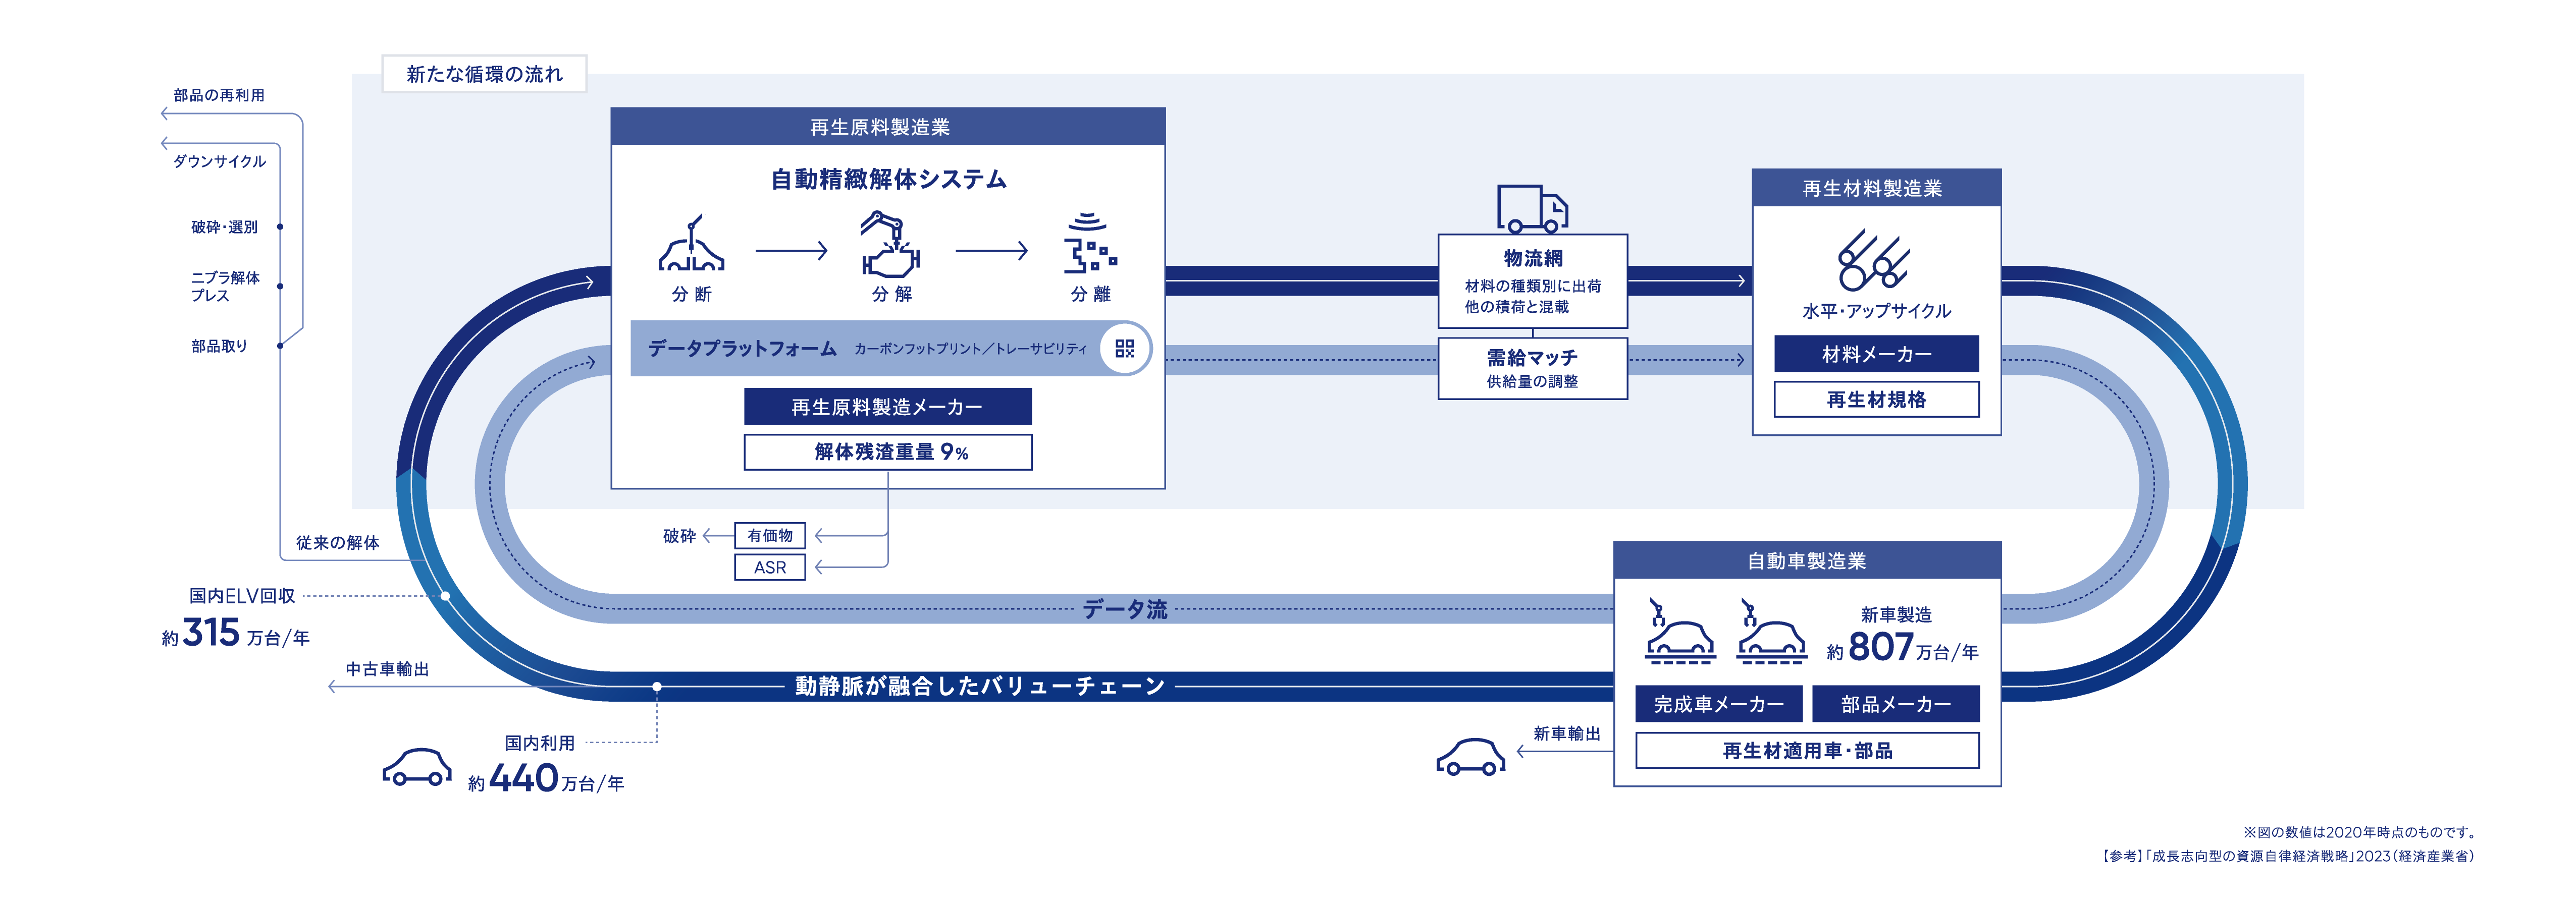The height and width of the screenshot is (908, 2576).
Task: Click the 材料メーカー dark label
Action: (1877, 354)
